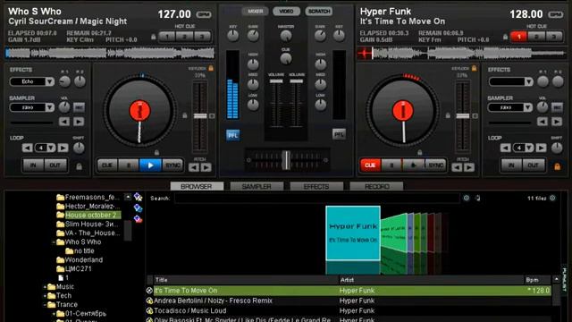Click inside the Search field
This screenshot has width=572, height=322.
316,199
